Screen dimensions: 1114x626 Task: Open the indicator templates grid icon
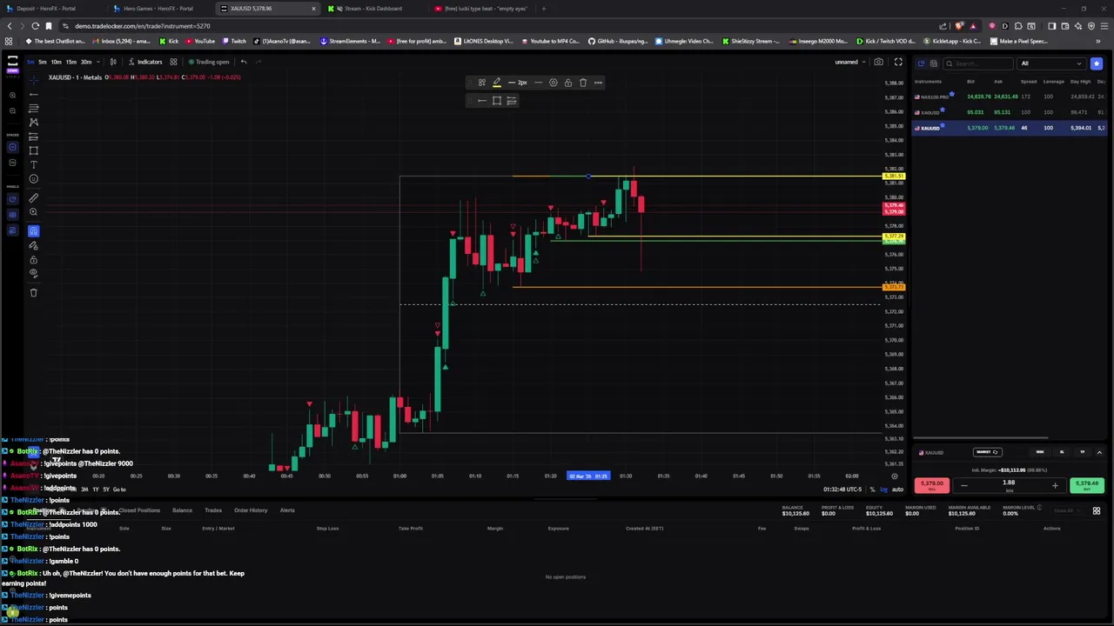(x=173, y=62)
